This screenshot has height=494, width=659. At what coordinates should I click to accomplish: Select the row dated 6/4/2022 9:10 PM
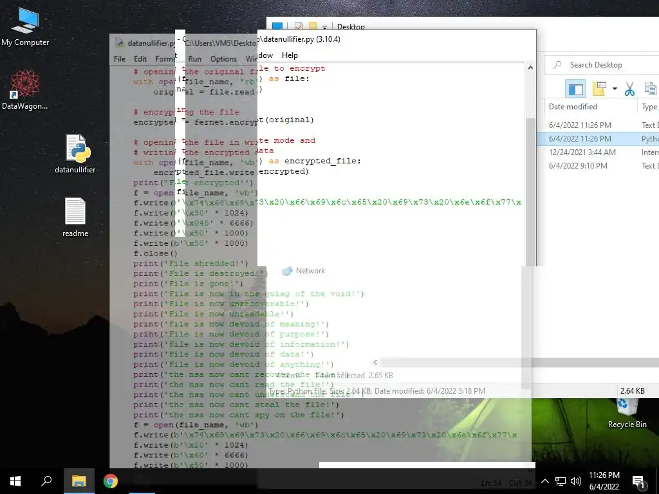[598, 165]
